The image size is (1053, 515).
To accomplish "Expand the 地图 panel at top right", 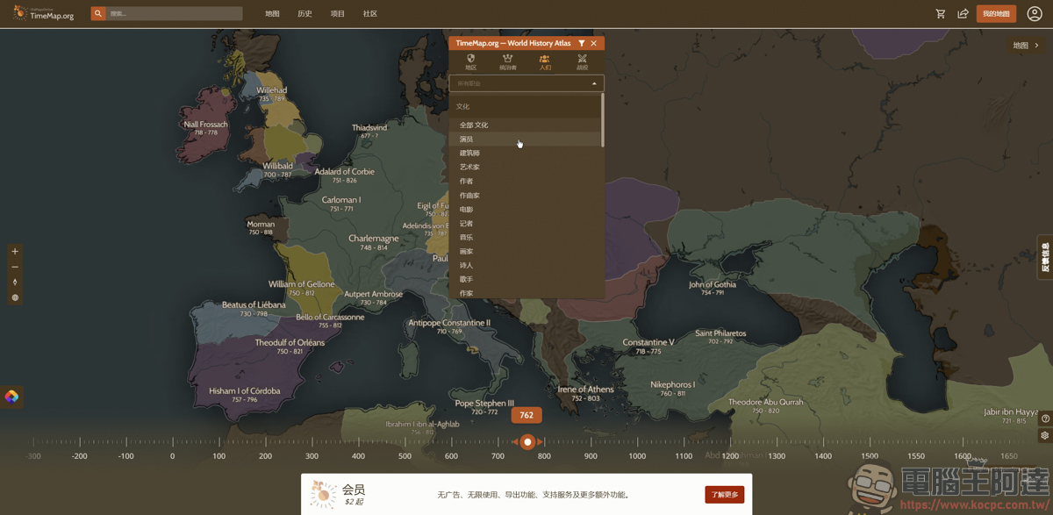I will point(1026,46).
